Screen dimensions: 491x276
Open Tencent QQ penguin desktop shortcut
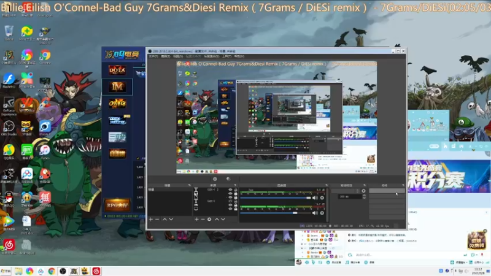point(9,199)
